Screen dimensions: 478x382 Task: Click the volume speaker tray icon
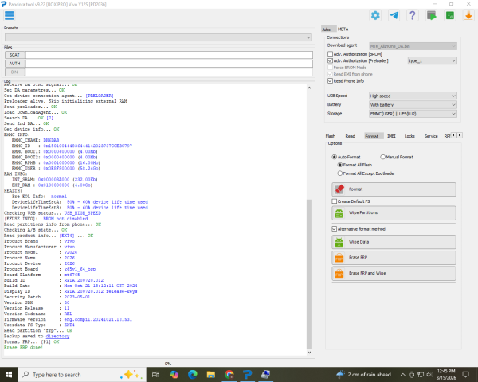point(429,375)
